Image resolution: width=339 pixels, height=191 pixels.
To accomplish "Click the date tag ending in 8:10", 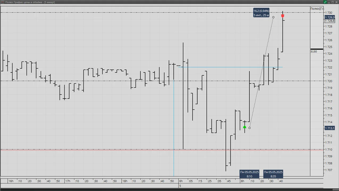I will point(249,174).
